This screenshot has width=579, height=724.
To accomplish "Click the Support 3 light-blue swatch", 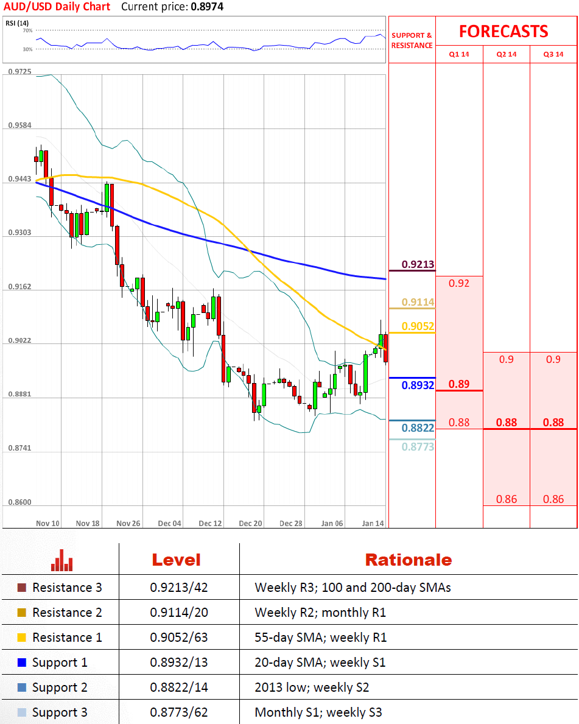I will 23,712.
